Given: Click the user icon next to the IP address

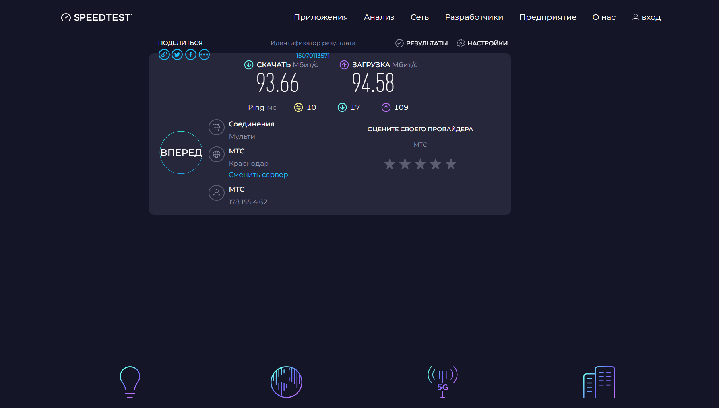Looking at the screenshot, I should (x=217, y=193).
